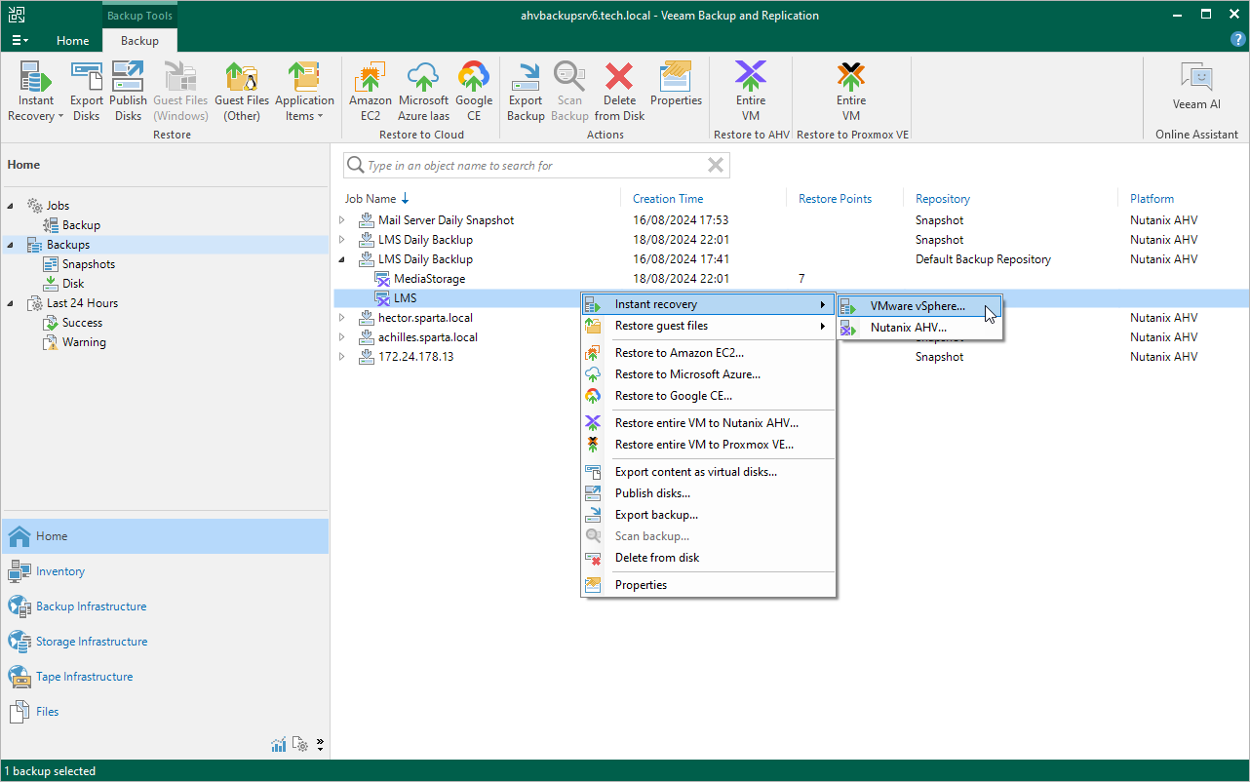The height and width of the screenshot is (782, 1250).
Task: Select Restore to Google CE... menu item
Action: 709,396
